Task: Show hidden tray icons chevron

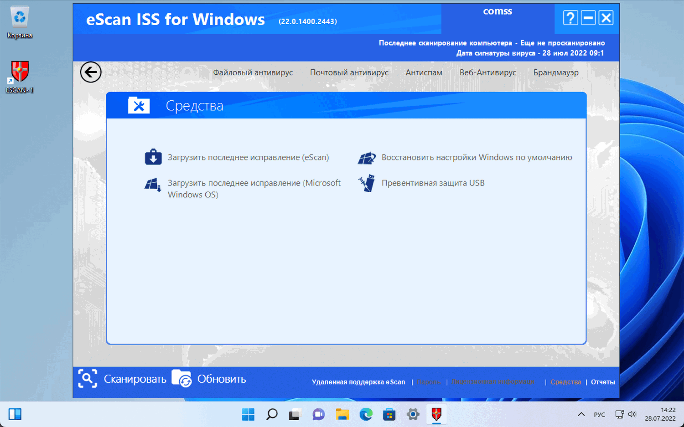Action: pos(581,414)
